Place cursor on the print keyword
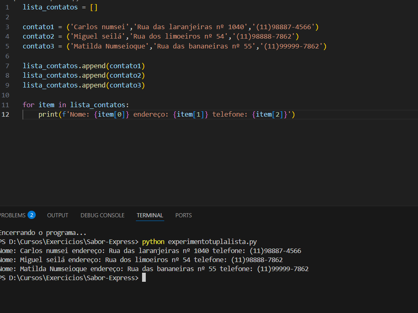Viewport: 418px width, 313px height. click(48, 114)
